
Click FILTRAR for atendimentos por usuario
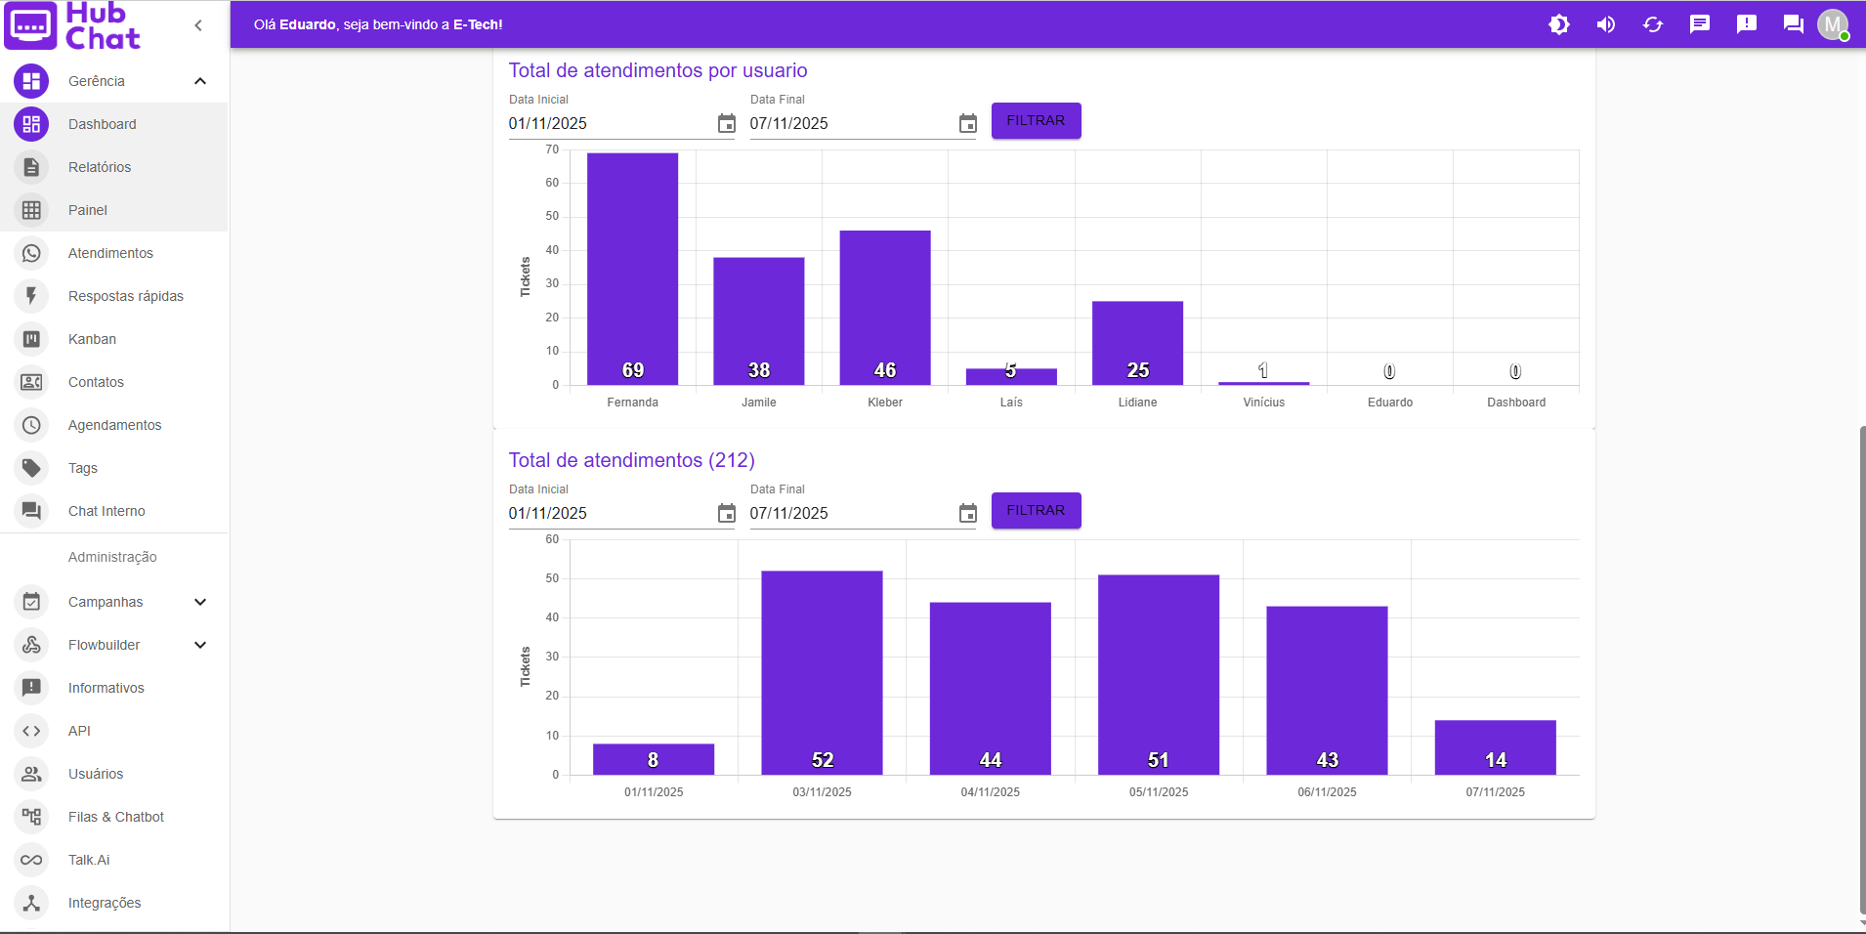pyautogui.click(x=1036, y=120)
